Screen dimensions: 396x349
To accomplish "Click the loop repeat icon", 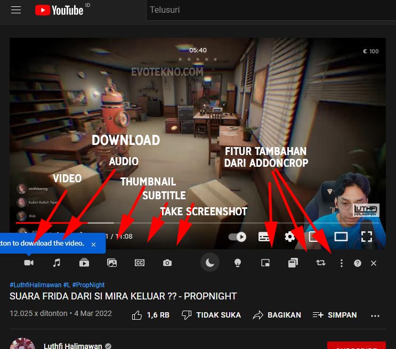I will point(320,263).
